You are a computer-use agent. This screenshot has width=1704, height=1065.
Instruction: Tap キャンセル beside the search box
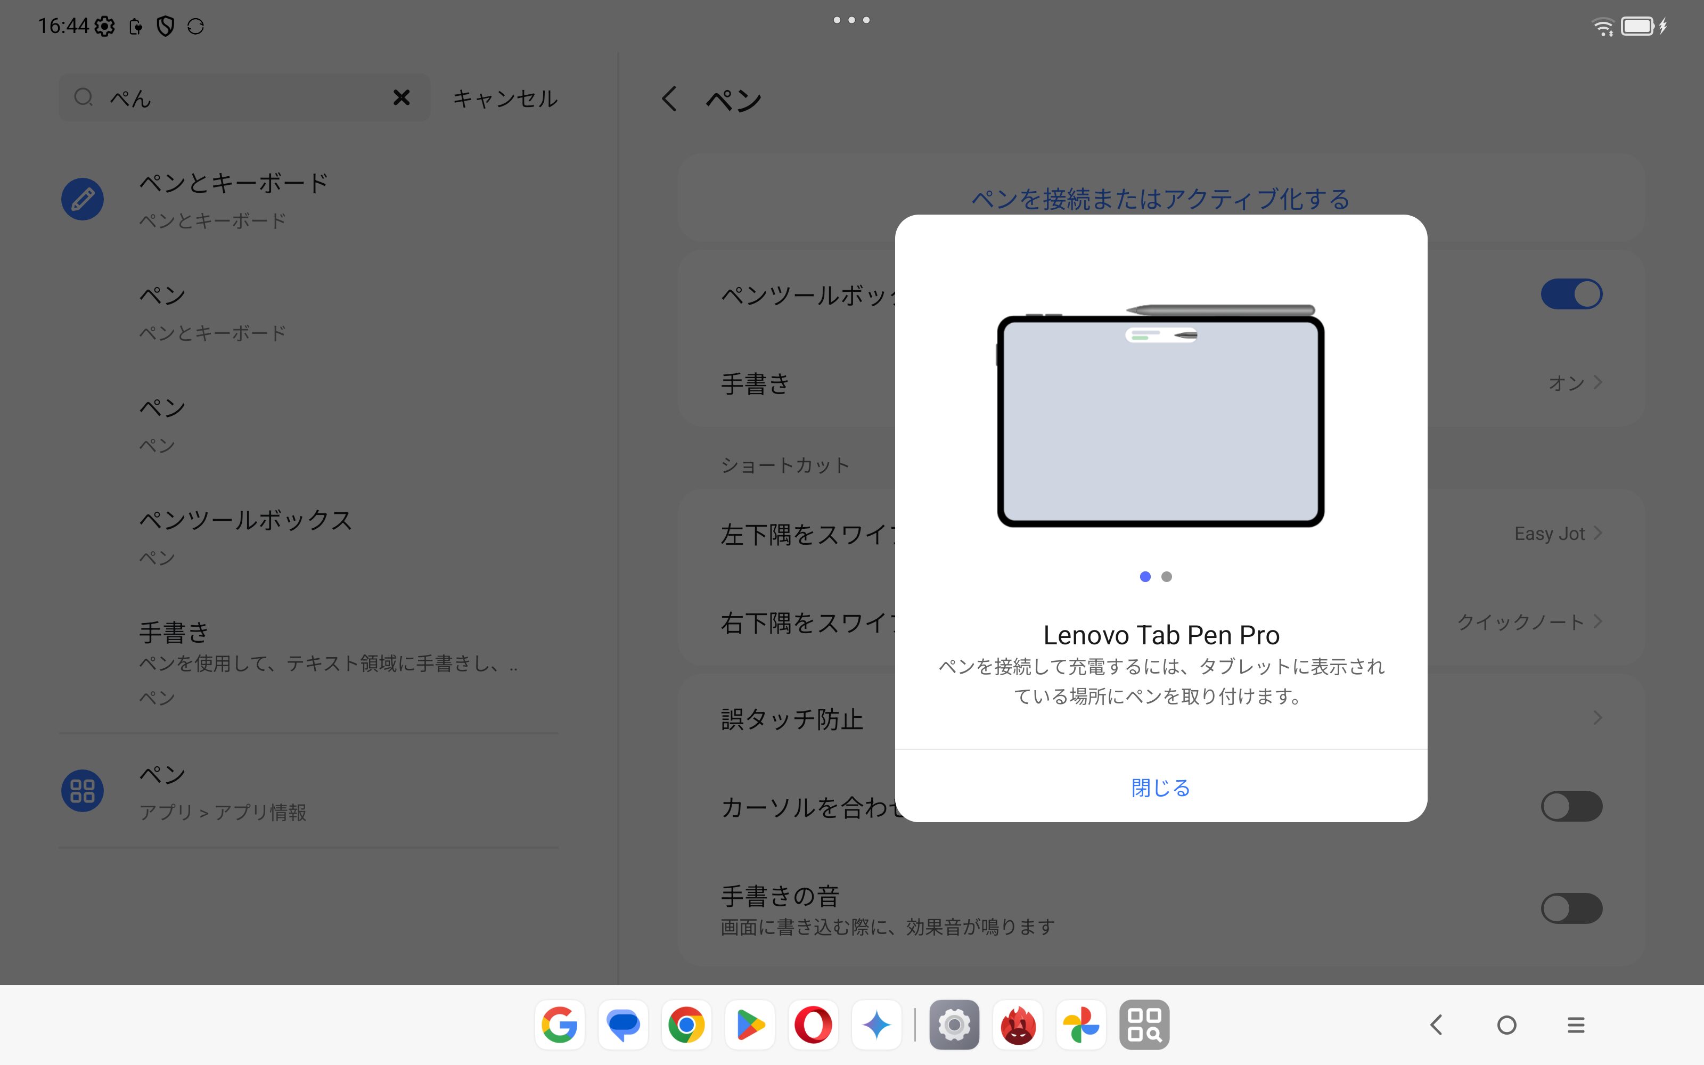(x=505, y=99)
